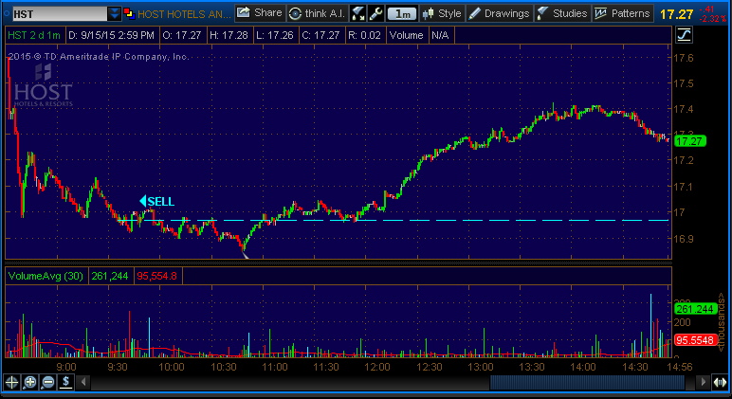
Task: Click the 17.6 price axis label
Action: coord(683,59)
